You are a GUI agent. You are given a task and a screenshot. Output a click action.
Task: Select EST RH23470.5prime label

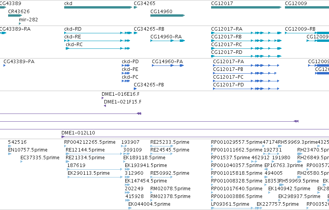pos(313,150)
